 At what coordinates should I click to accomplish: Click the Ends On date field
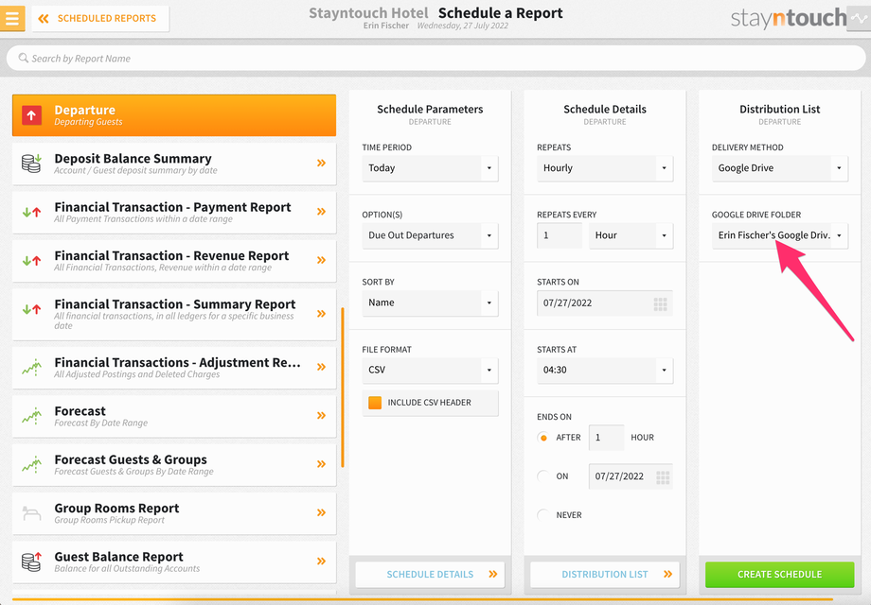pos(631,476)
